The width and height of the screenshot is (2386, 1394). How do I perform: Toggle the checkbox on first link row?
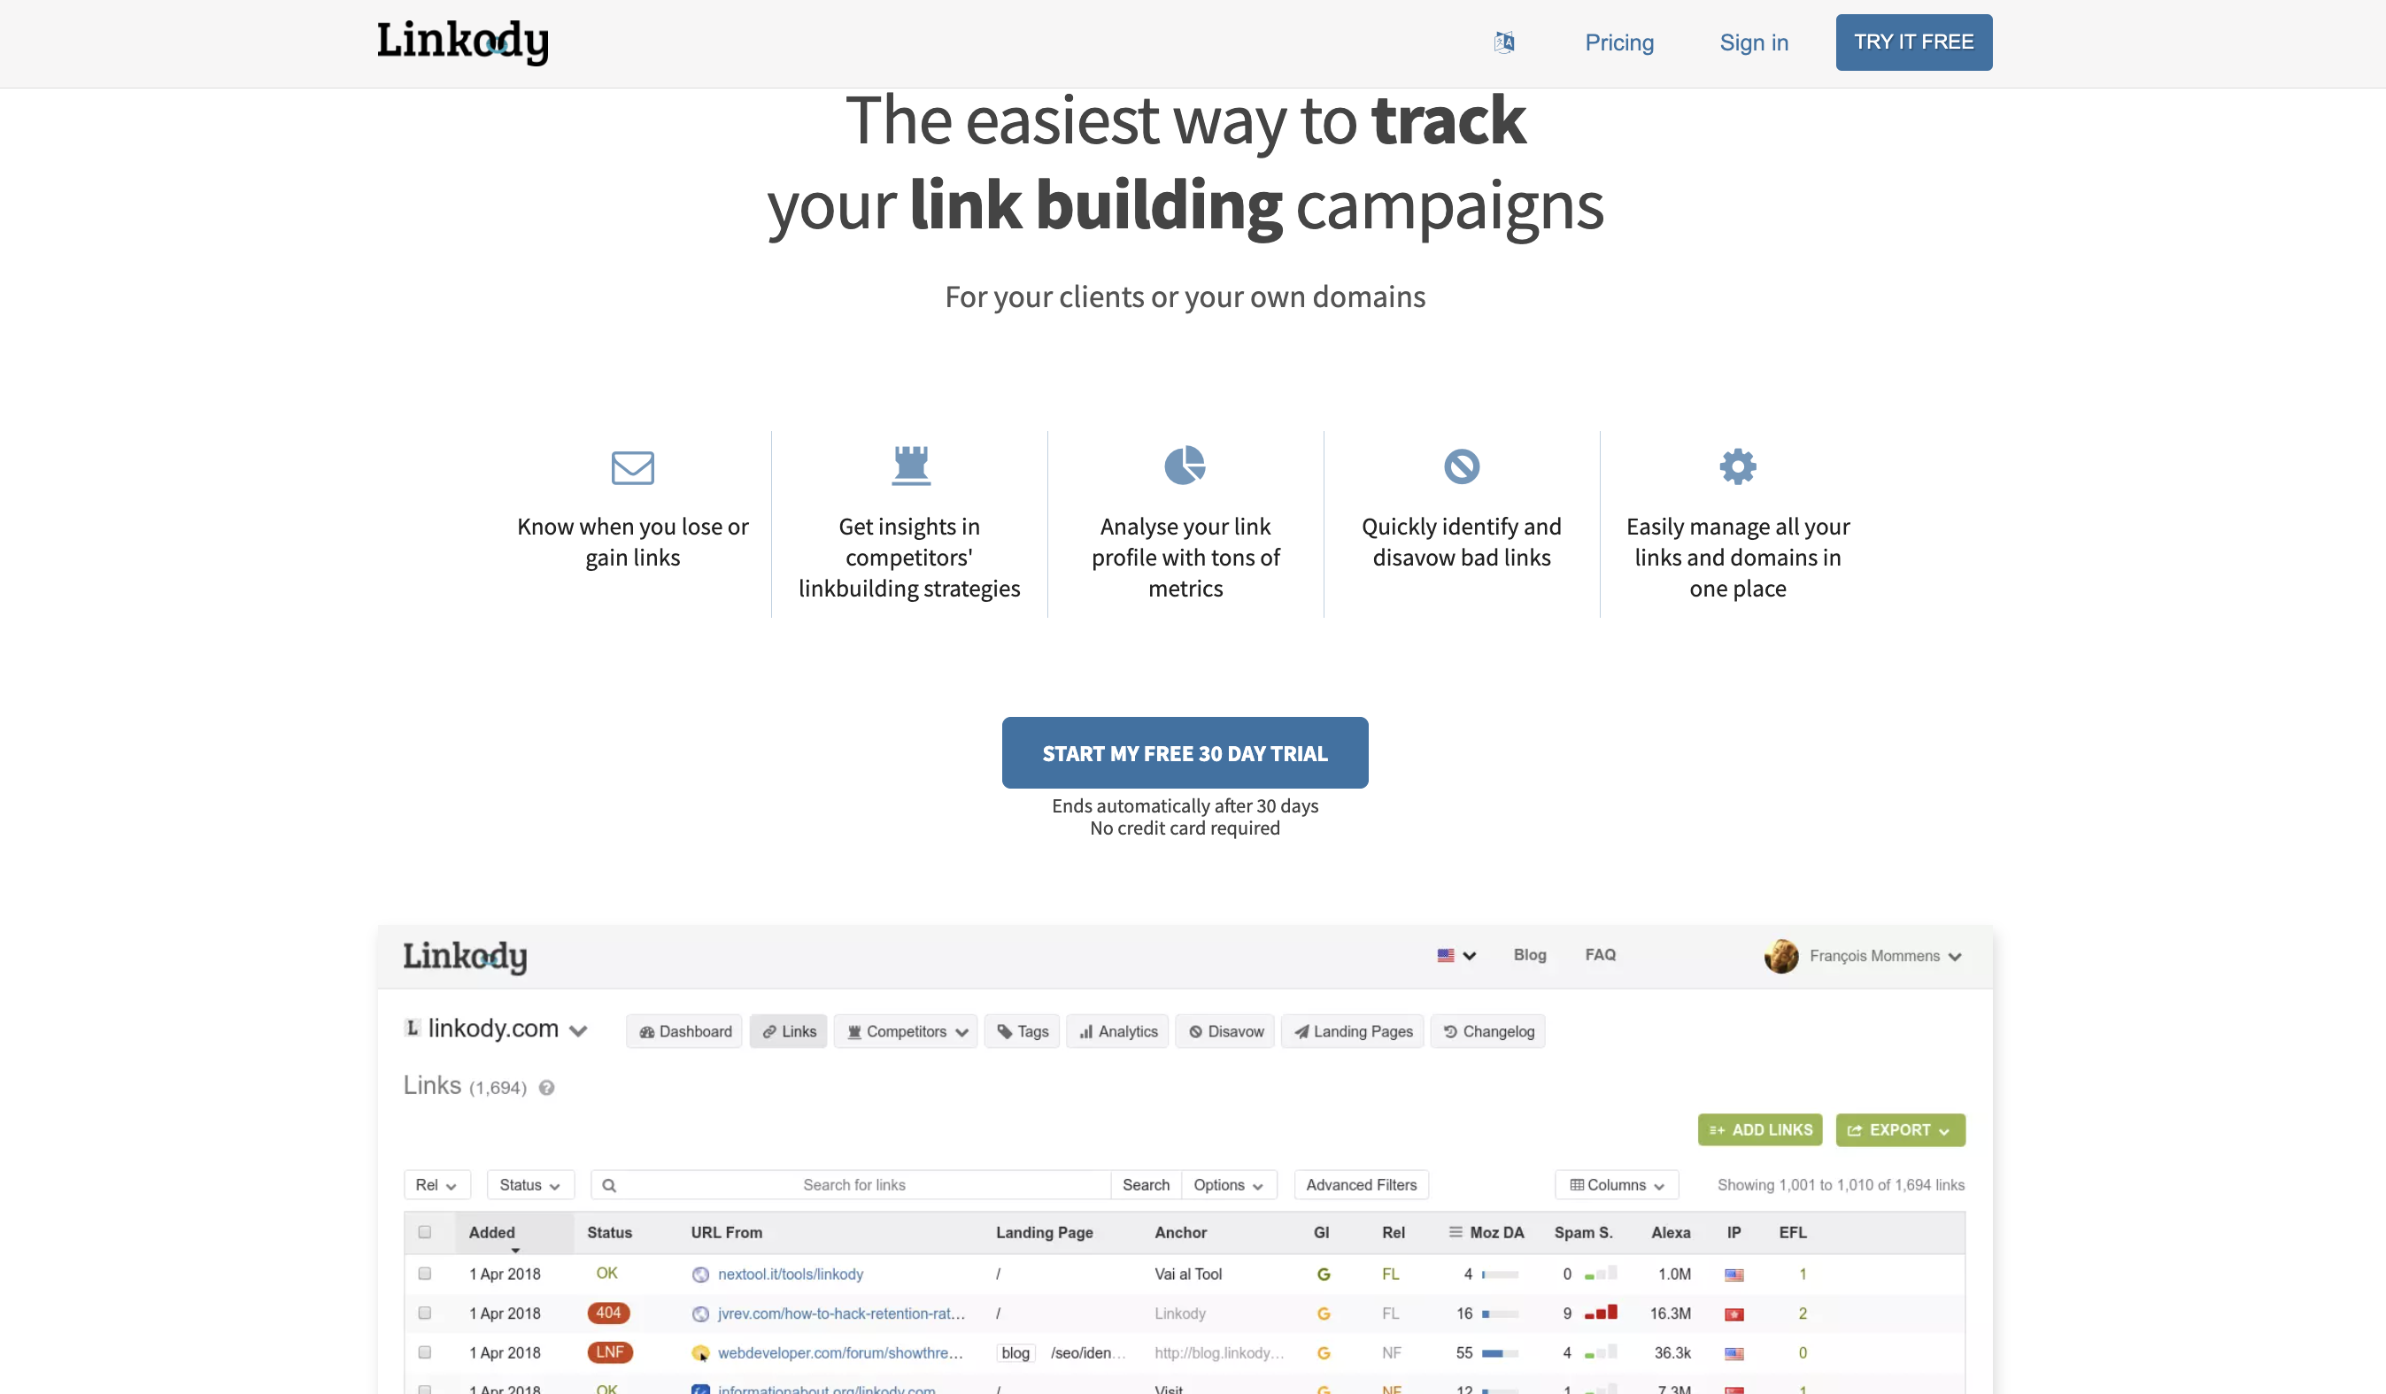425,1273
